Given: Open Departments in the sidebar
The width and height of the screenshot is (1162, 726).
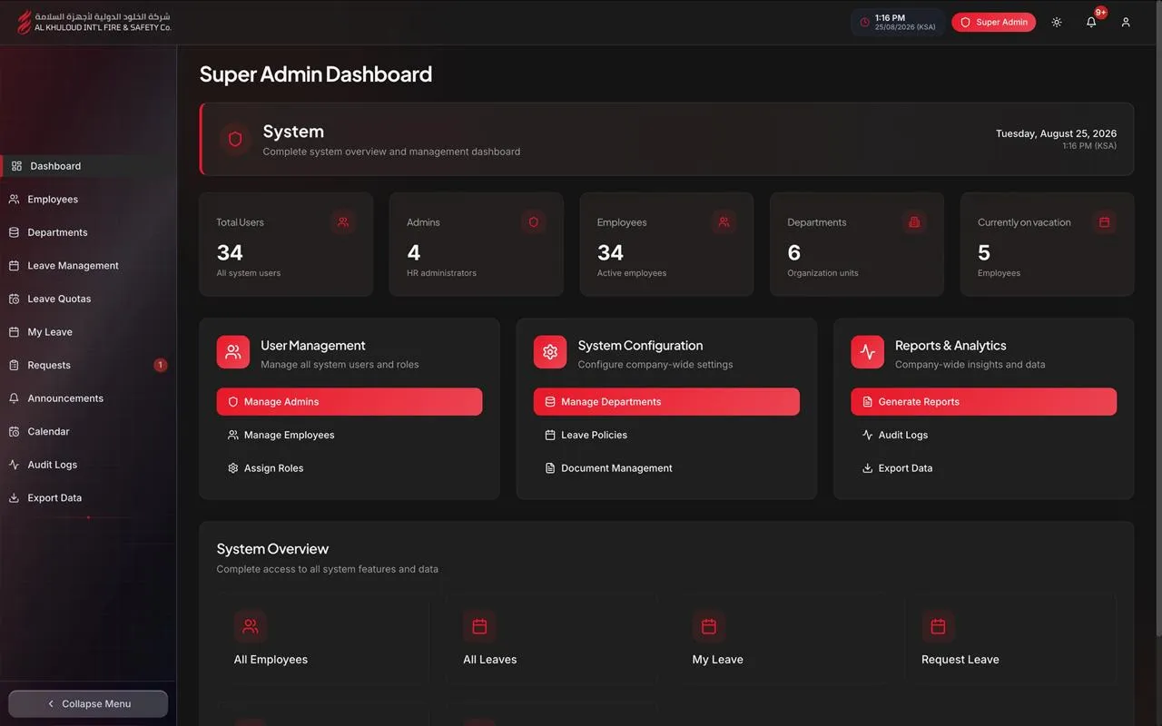Looking at the screenshot, I should pos(89,232).
